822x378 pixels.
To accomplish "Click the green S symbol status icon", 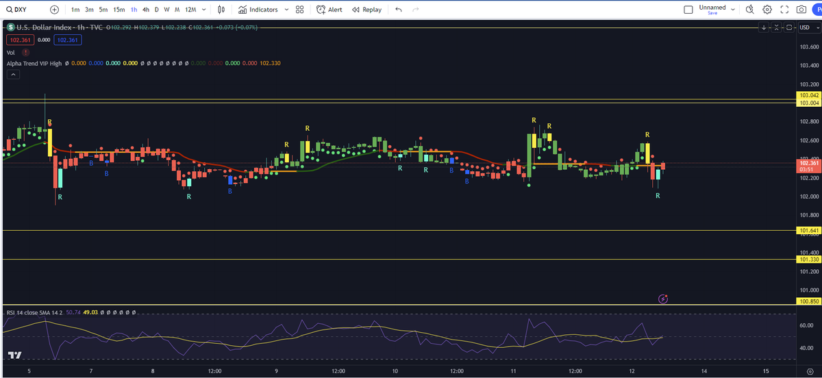I will click(10, 27).
